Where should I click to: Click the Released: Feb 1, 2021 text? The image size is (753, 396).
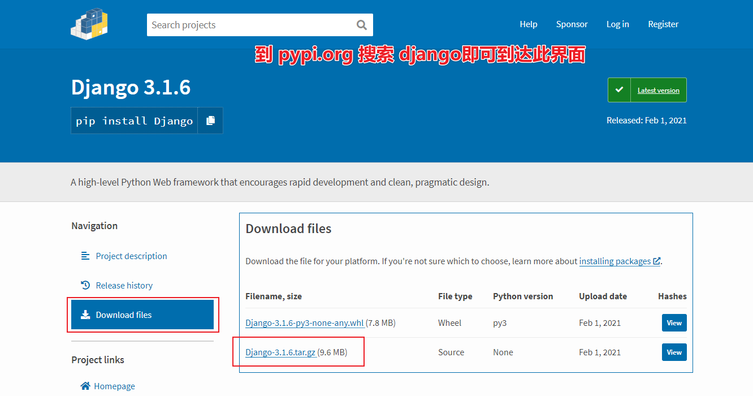(647, 120)
